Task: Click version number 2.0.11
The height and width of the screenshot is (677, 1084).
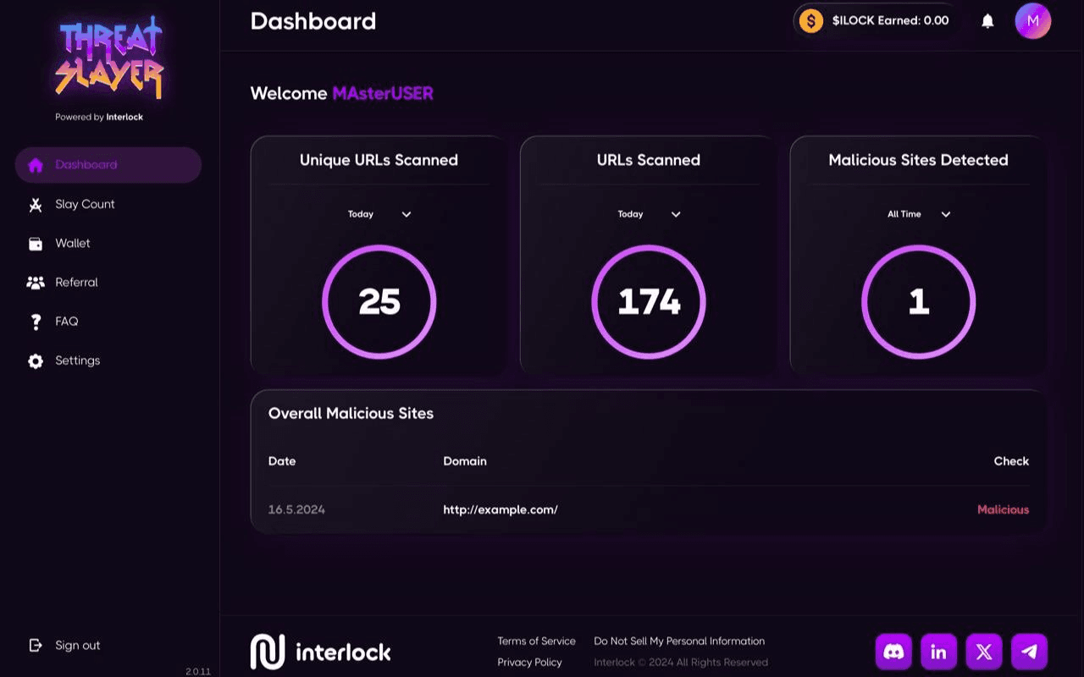Action: 198,671
